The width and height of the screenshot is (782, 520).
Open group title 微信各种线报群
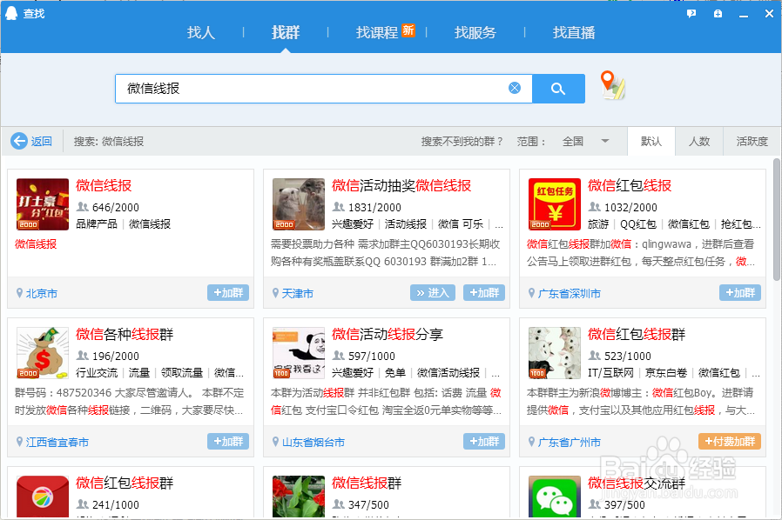125,334
